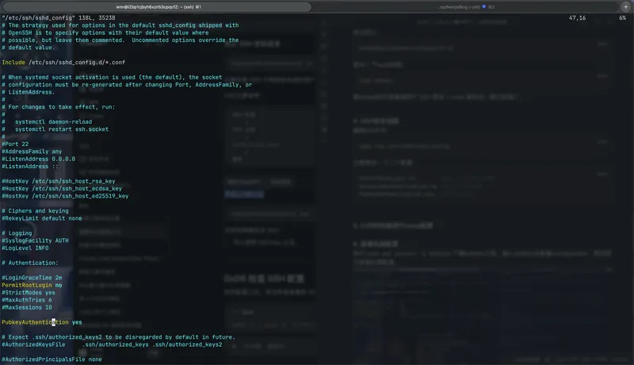Click the 6% scroll percentage indicator
Viewport: 634px width, 365px height.
(622, 17)
